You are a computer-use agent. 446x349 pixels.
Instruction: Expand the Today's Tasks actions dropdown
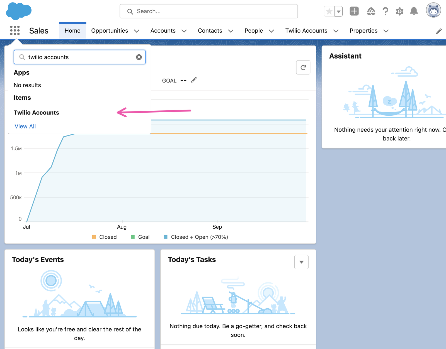click(301, 262)
